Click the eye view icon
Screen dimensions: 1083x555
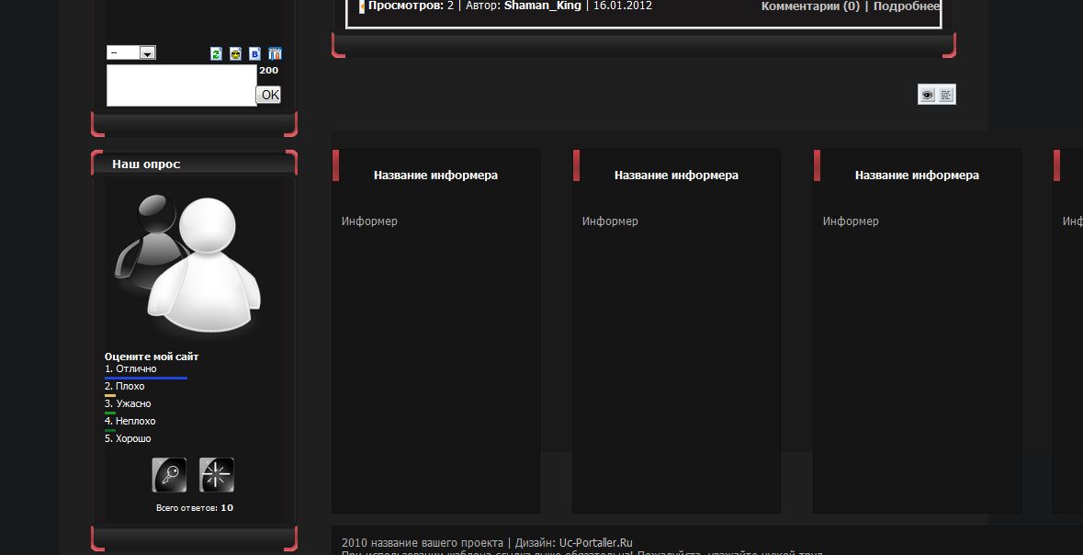point(927,95)
